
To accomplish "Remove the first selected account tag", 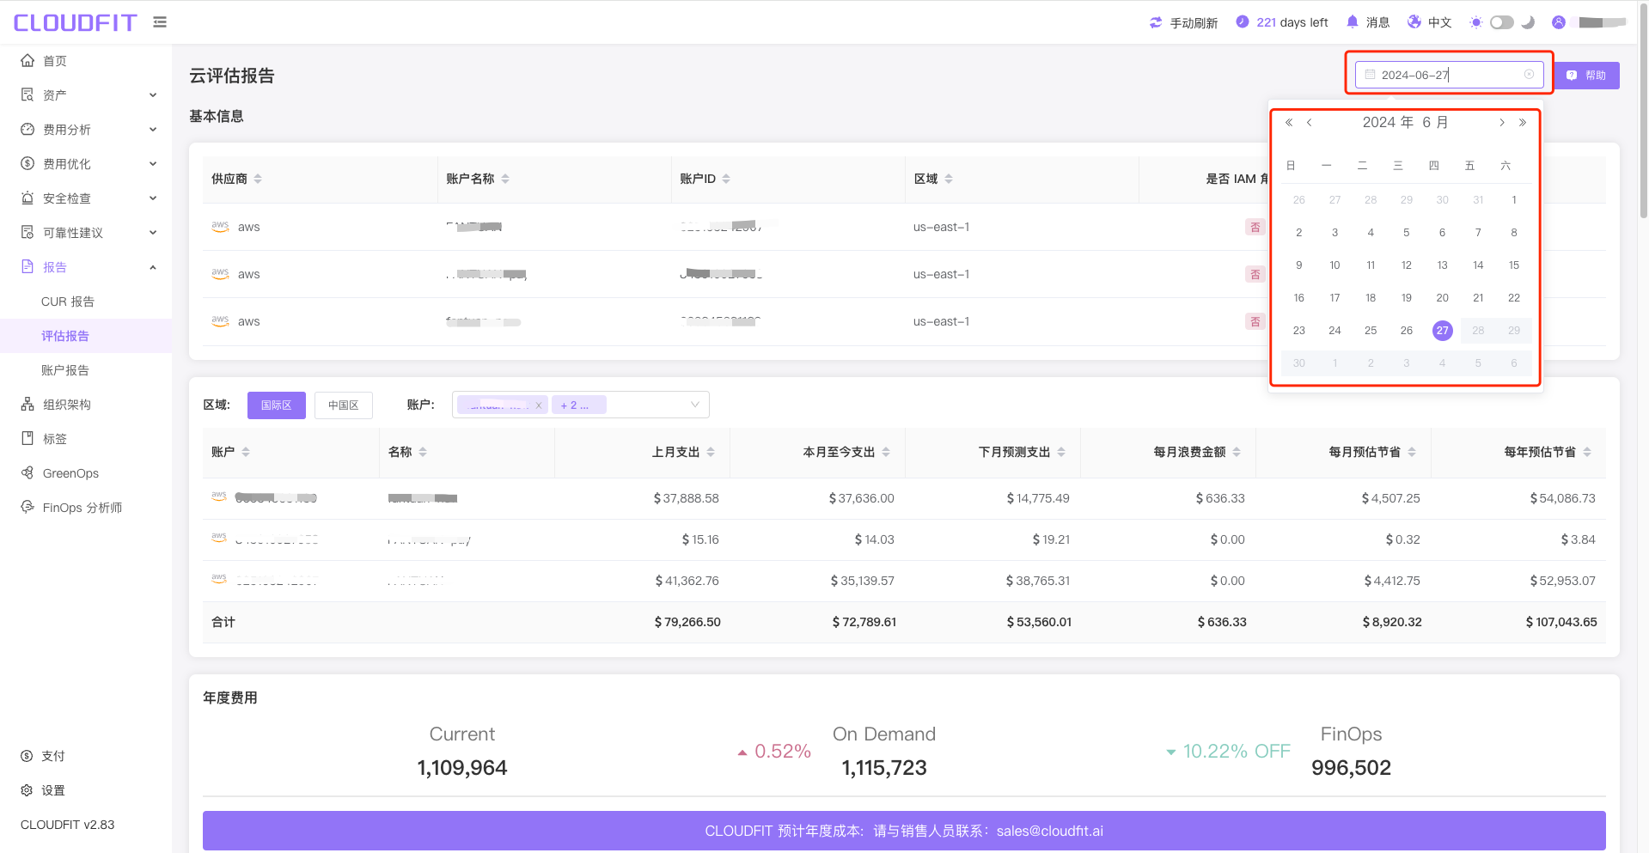I will point(539,405).
